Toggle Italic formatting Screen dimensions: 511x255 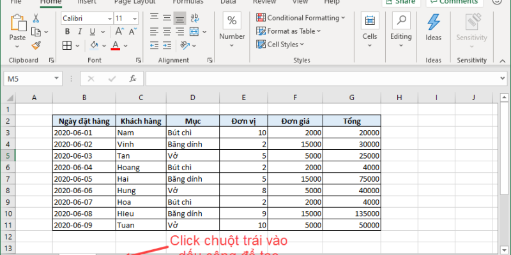click(x=80, y=31)
